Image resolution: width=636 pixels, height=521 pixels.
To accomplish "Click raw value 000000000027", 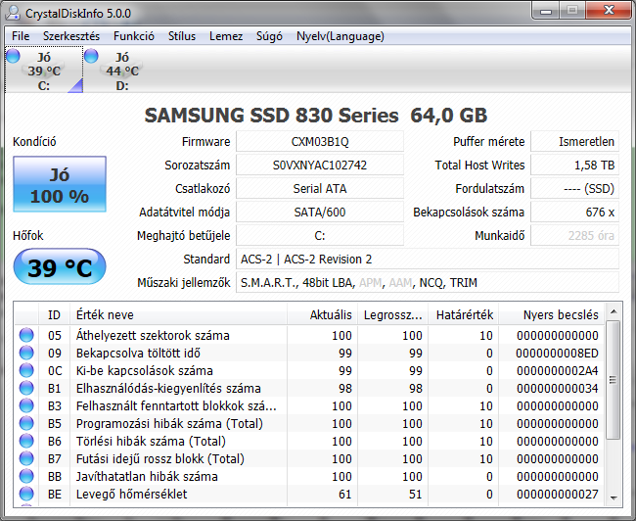I will (557, 495).
